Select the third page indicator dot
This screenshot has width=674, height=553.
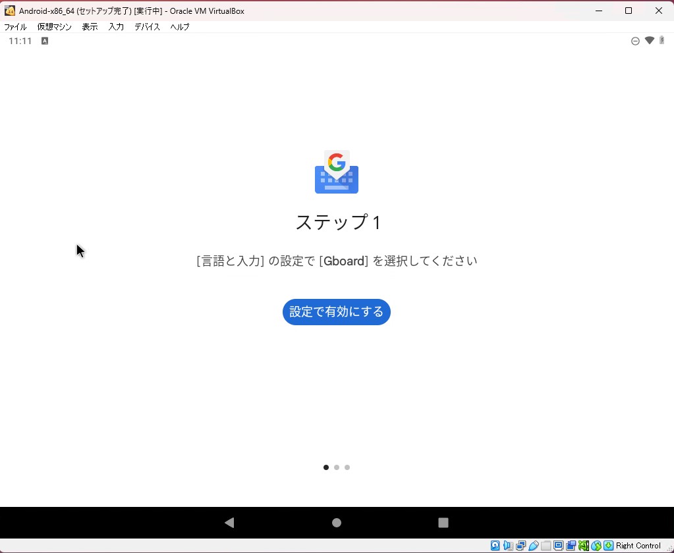pyautogui.click(x=347, y=467)
